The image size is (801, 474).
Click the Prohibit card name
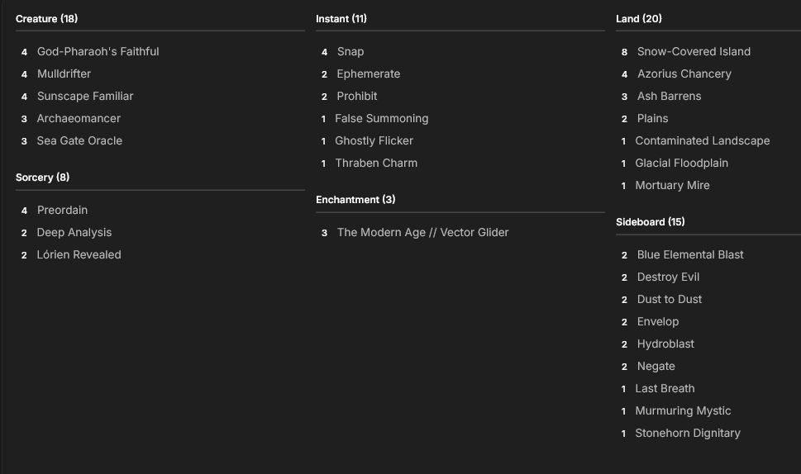click(357, 97)
